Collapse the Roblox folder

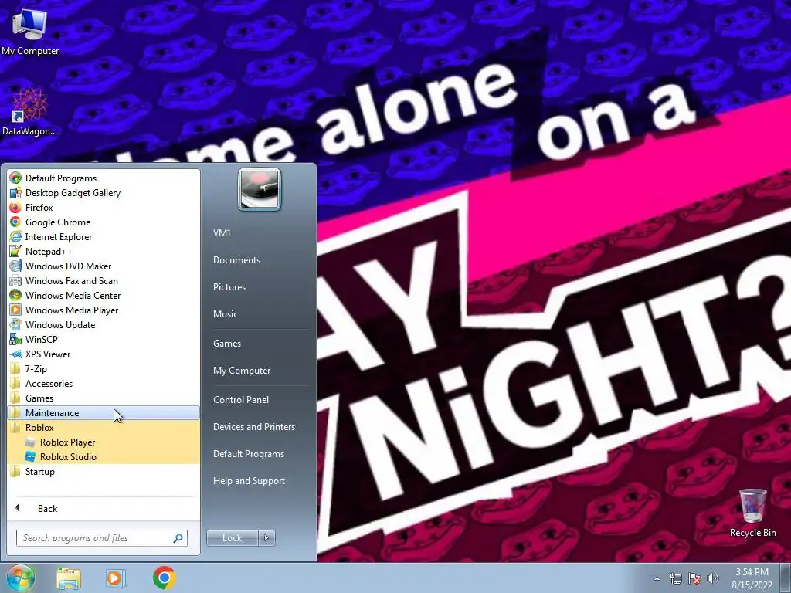(104, 427)
